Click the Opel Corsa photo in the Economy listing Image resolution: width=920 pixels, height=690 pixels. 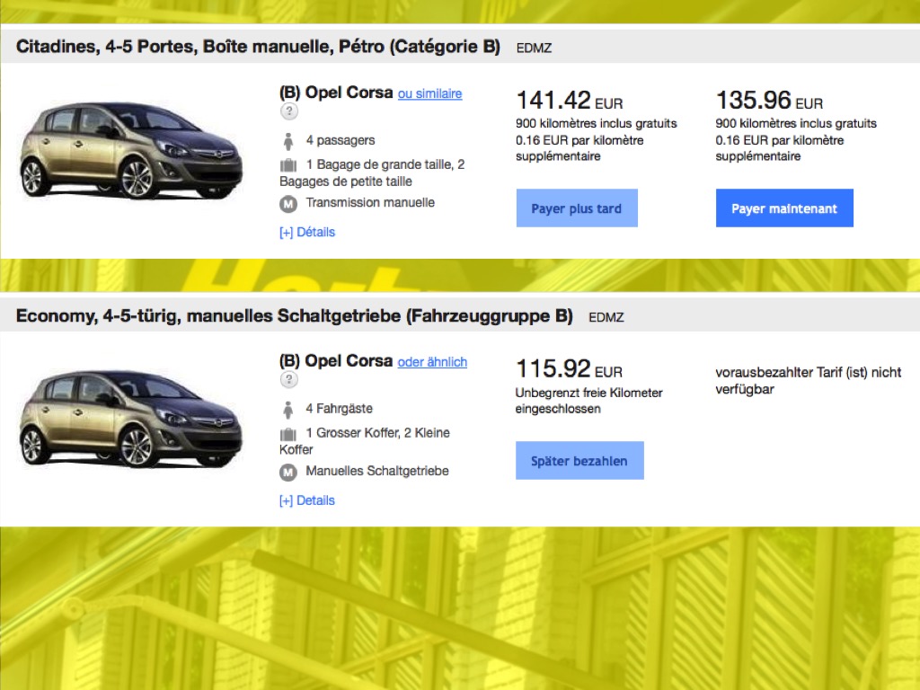pyautogui.click(x=131, y=420)
